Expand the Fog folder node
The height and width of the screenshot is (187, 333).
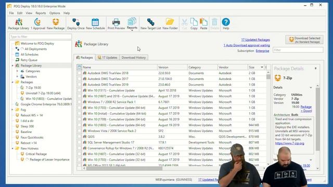pyautogui.click(x=12, y=110)
